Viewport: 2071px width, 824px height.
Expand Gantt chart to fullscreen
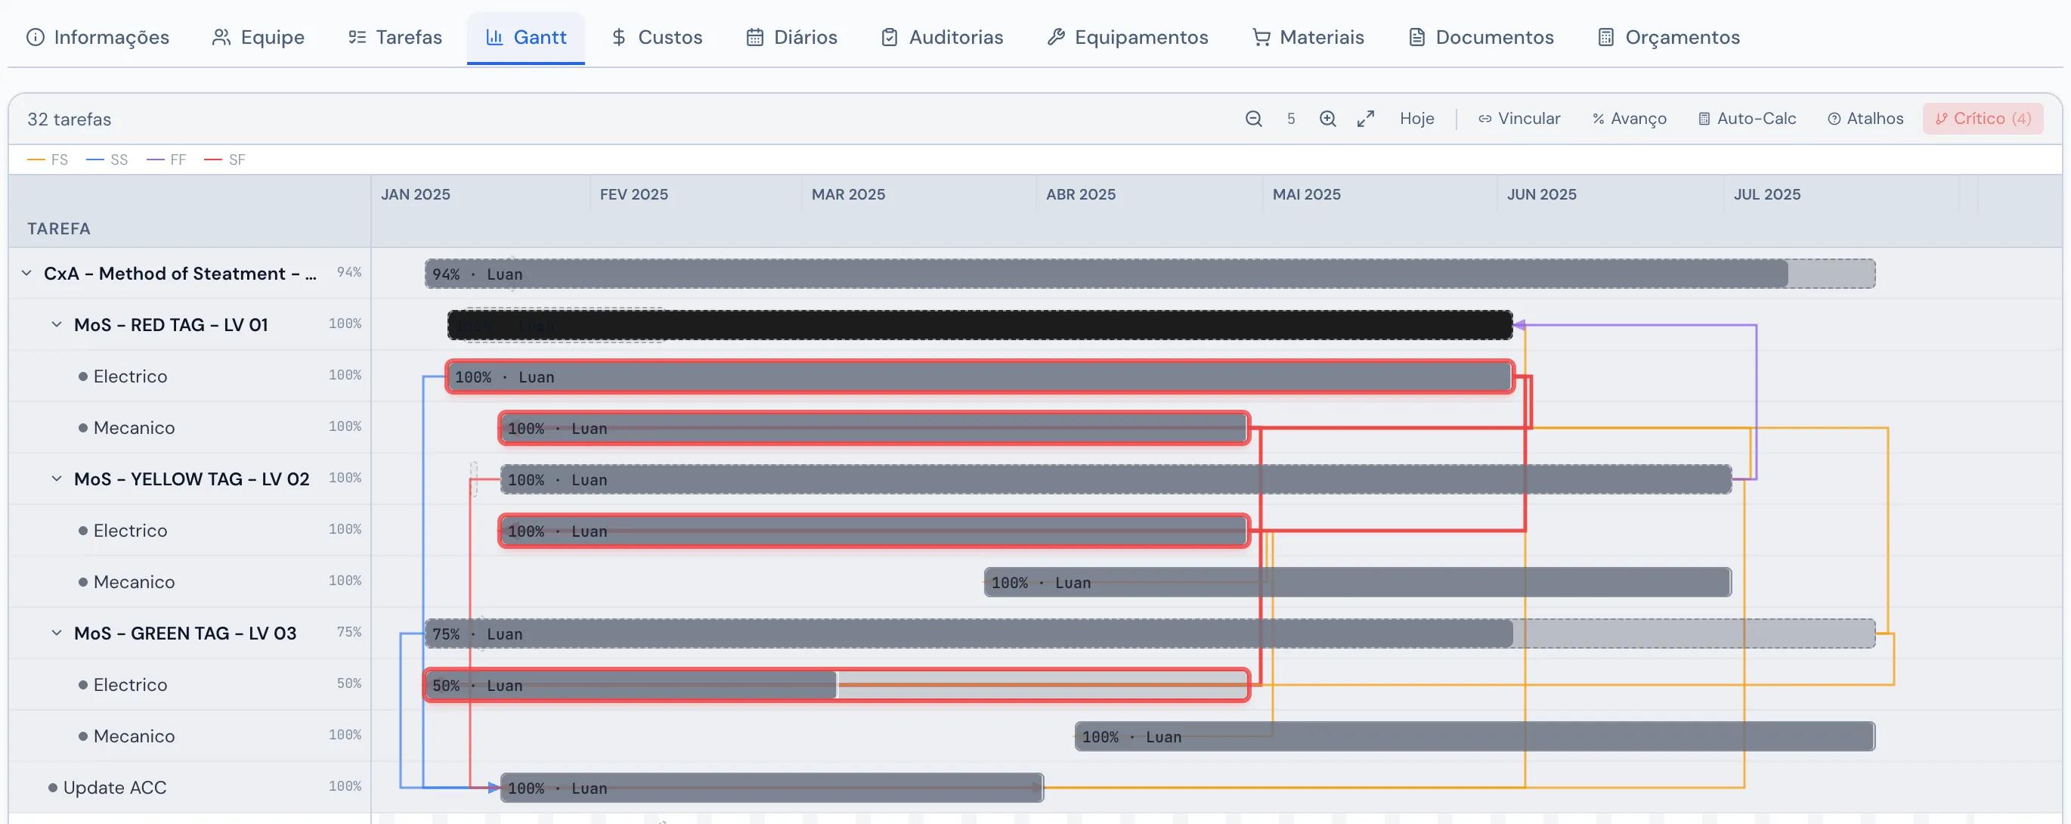[1365, 119]
